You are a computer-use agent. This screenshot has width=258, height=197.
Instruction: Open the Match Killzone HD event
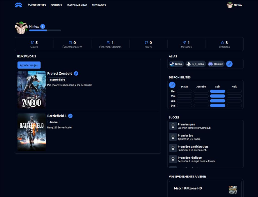pos(188,188)
